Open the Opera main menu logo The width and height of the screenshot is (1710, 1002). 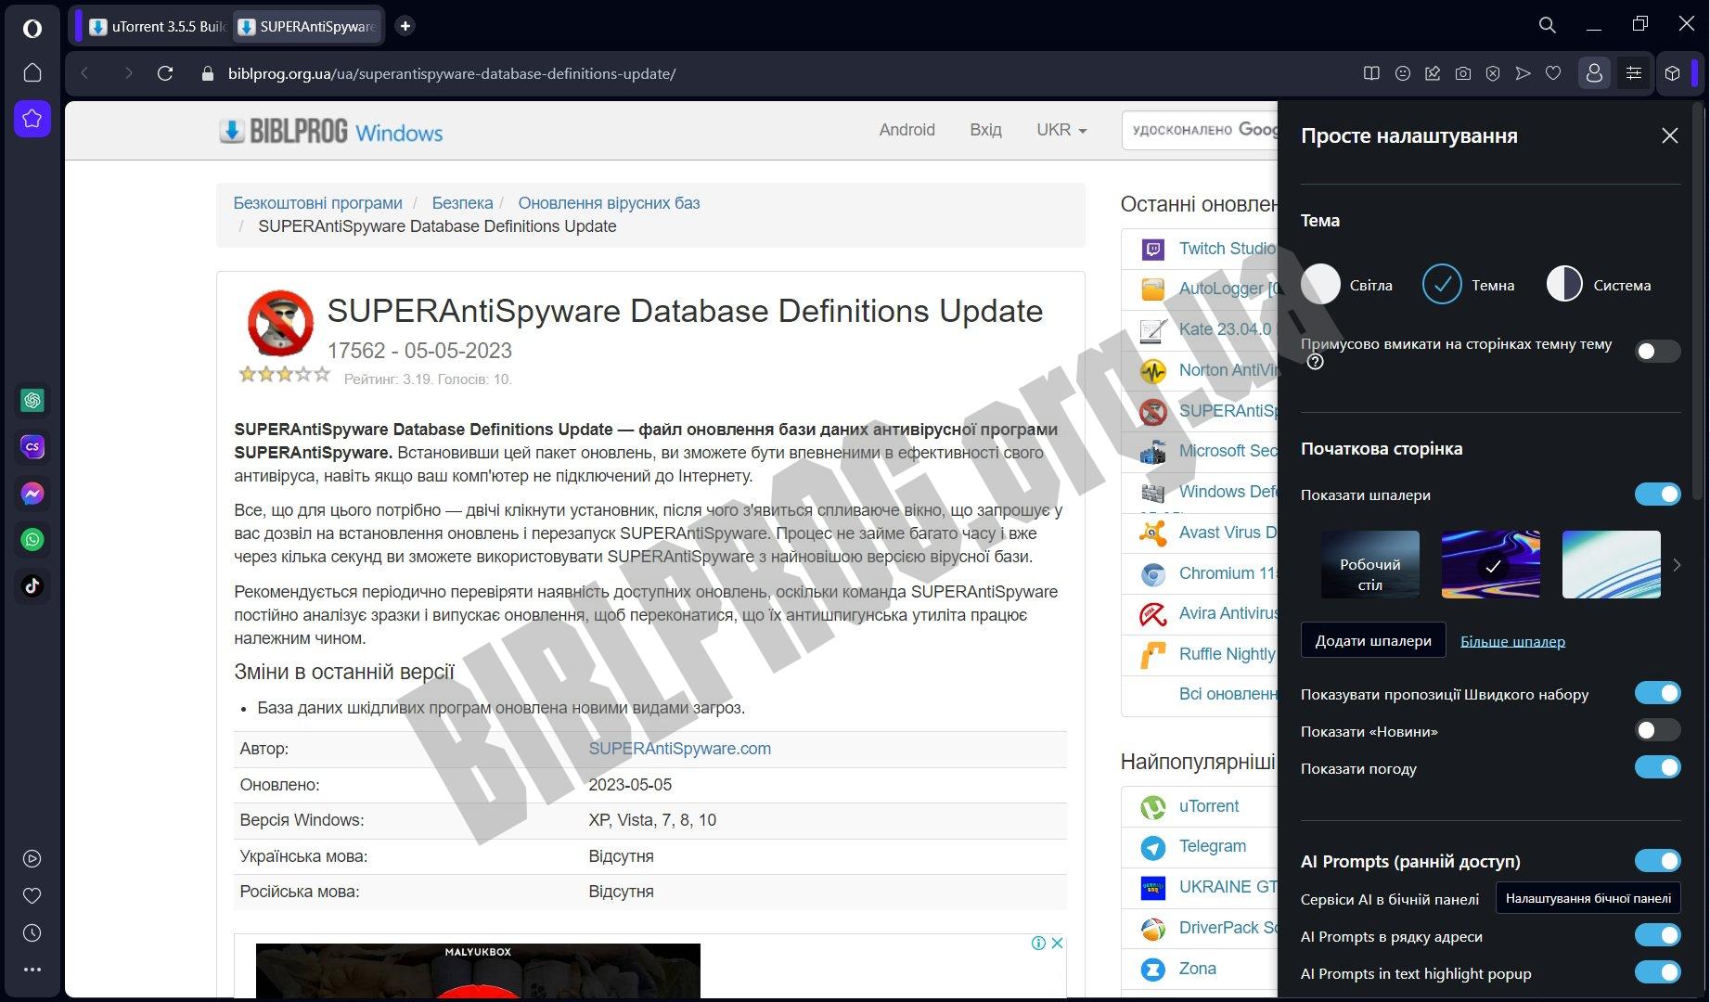coord(32,28)
